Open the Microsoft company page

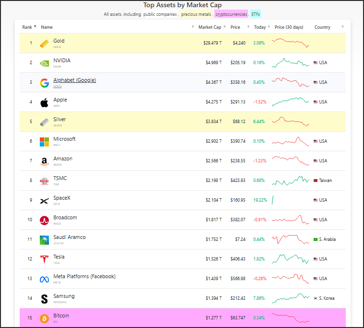click(64, 139)
